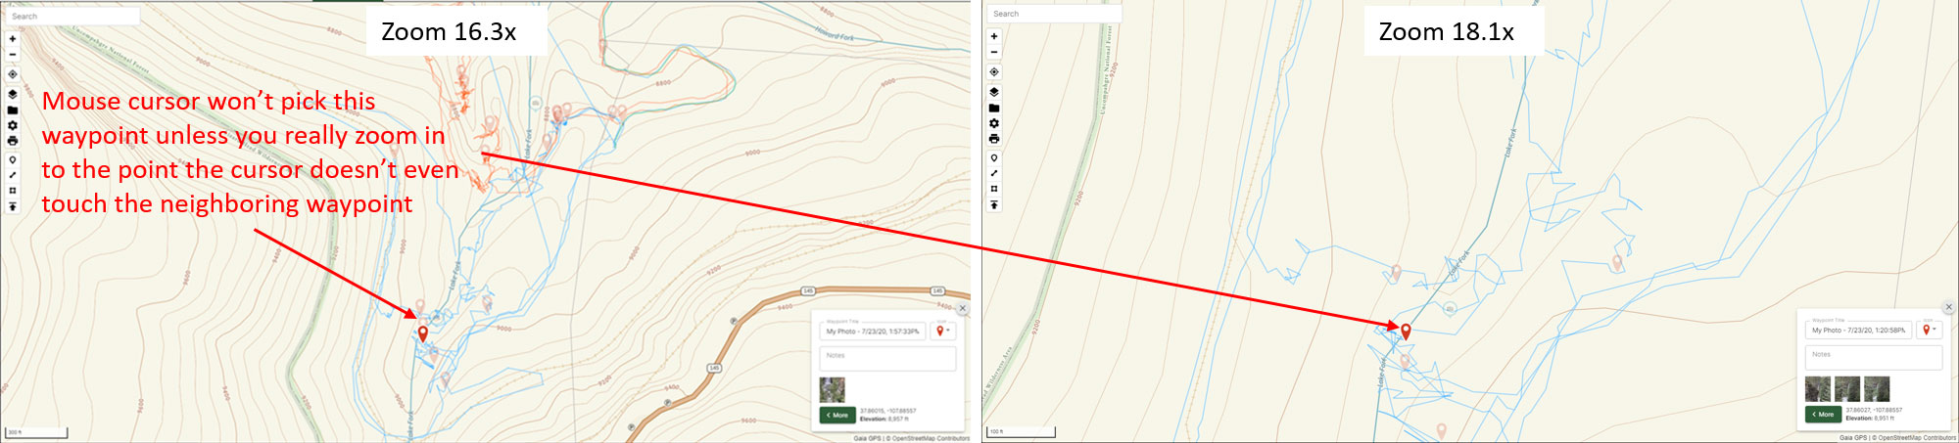Close the 1:57:33PM waypoint panel

click(x=963, y=308)
